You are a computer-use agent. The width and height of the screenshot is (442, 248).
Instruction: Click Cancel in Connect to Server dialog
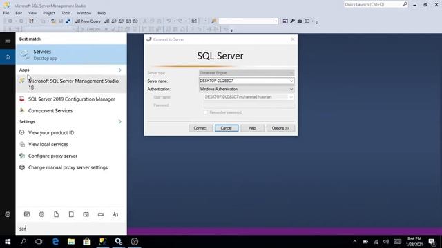tap(226, 128)
